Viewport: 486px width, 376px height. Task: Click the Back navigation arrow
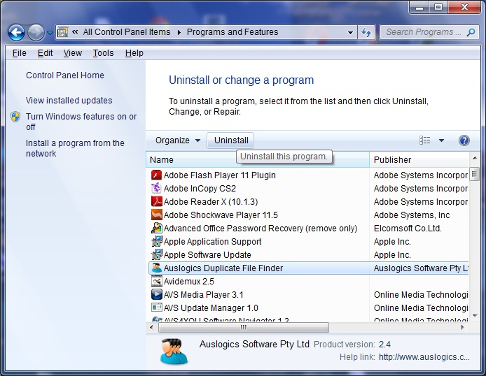[16, 32]
